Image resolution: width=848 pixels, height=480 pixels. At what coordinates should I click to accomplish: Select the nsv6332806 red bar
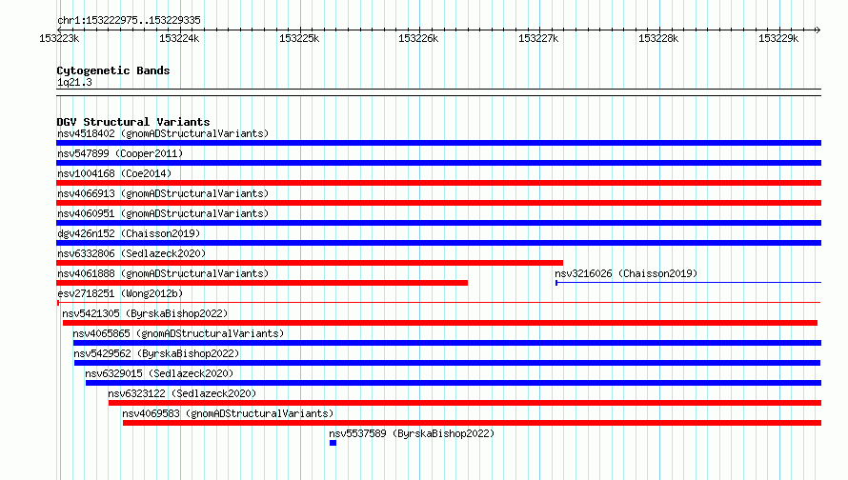click(310, 263)
